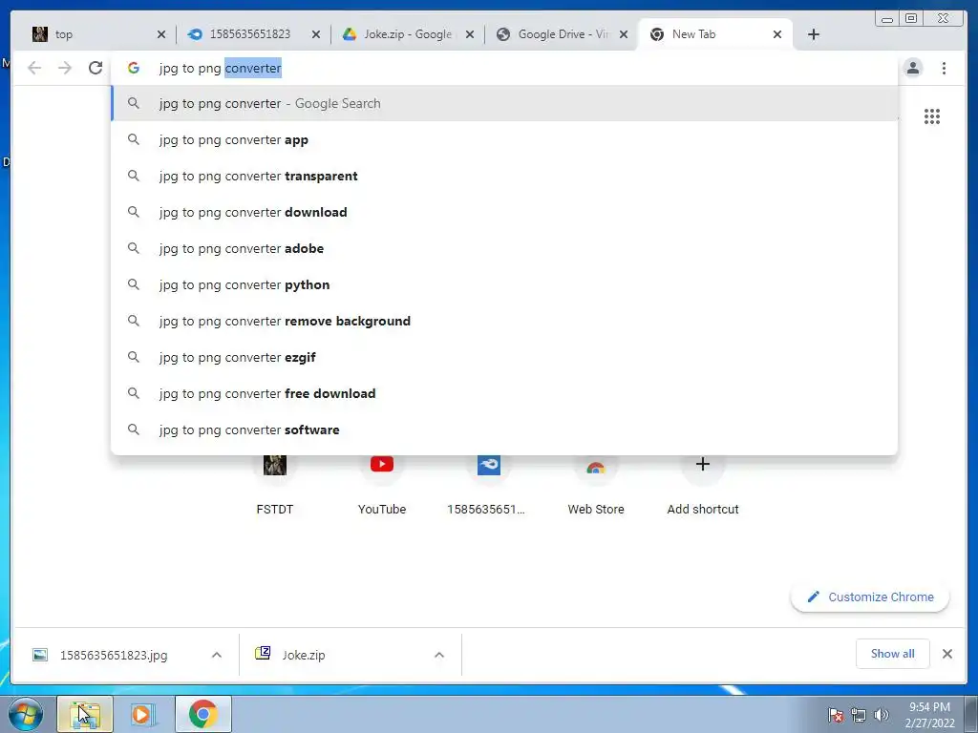Open the Windows Start menu
The image size is (978, 733).
tap(24, 714)
